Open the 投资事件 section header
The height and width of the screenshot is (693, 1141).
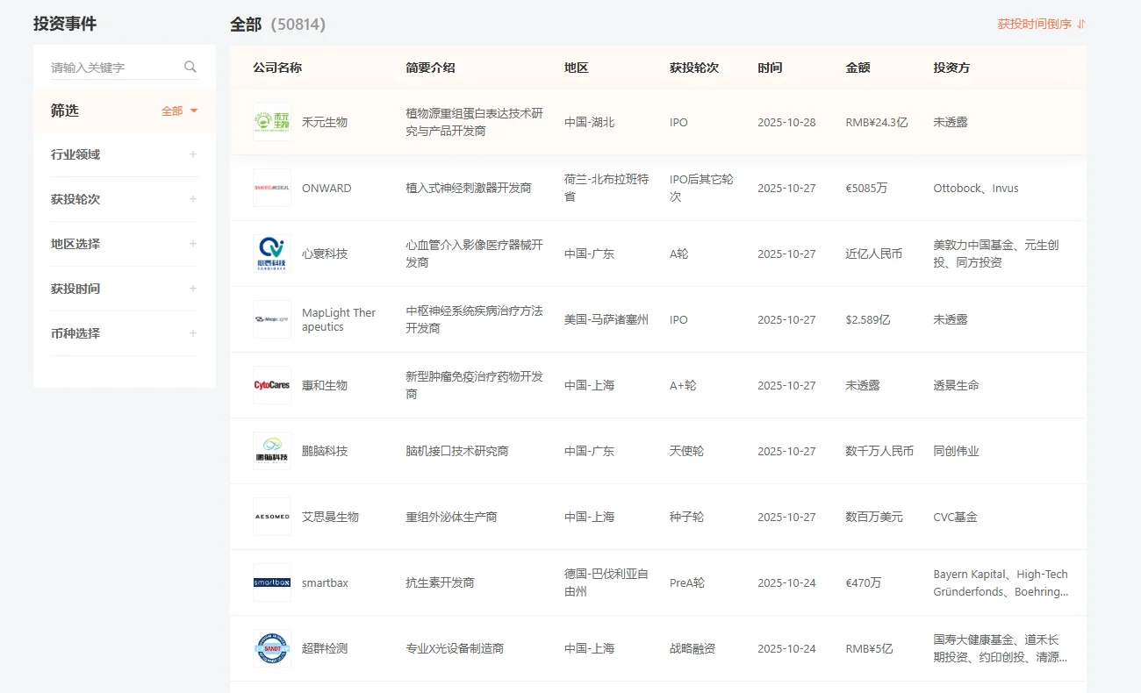pos(63,24)
